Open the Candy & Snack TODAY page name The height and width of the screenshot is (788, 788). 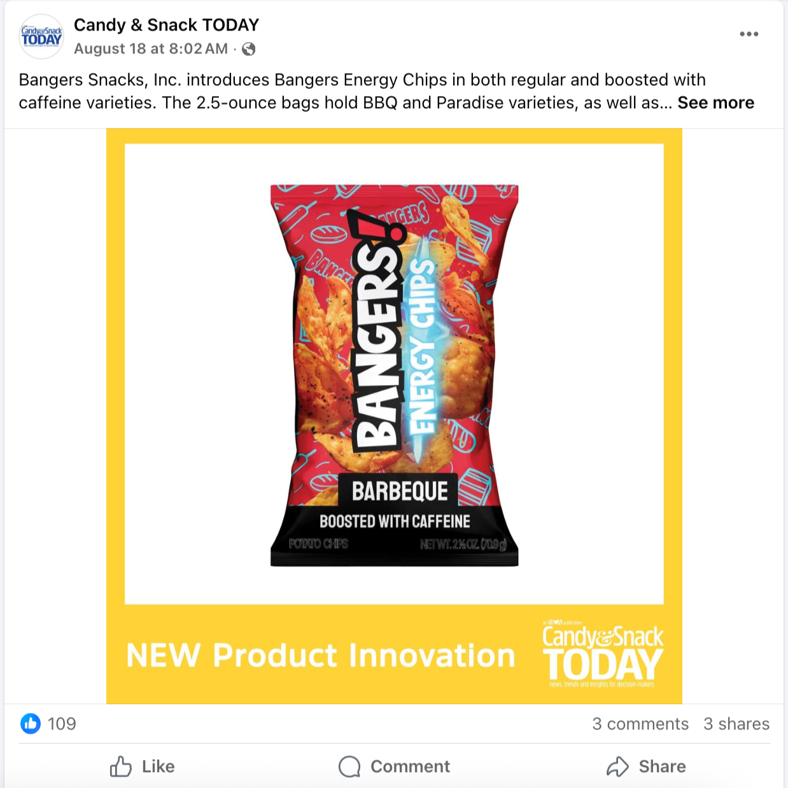point(166,25)
